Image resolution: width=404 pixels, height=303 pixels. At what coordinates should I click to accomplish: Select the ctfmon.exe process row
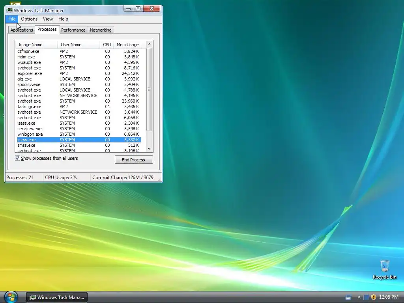(79, 51)
